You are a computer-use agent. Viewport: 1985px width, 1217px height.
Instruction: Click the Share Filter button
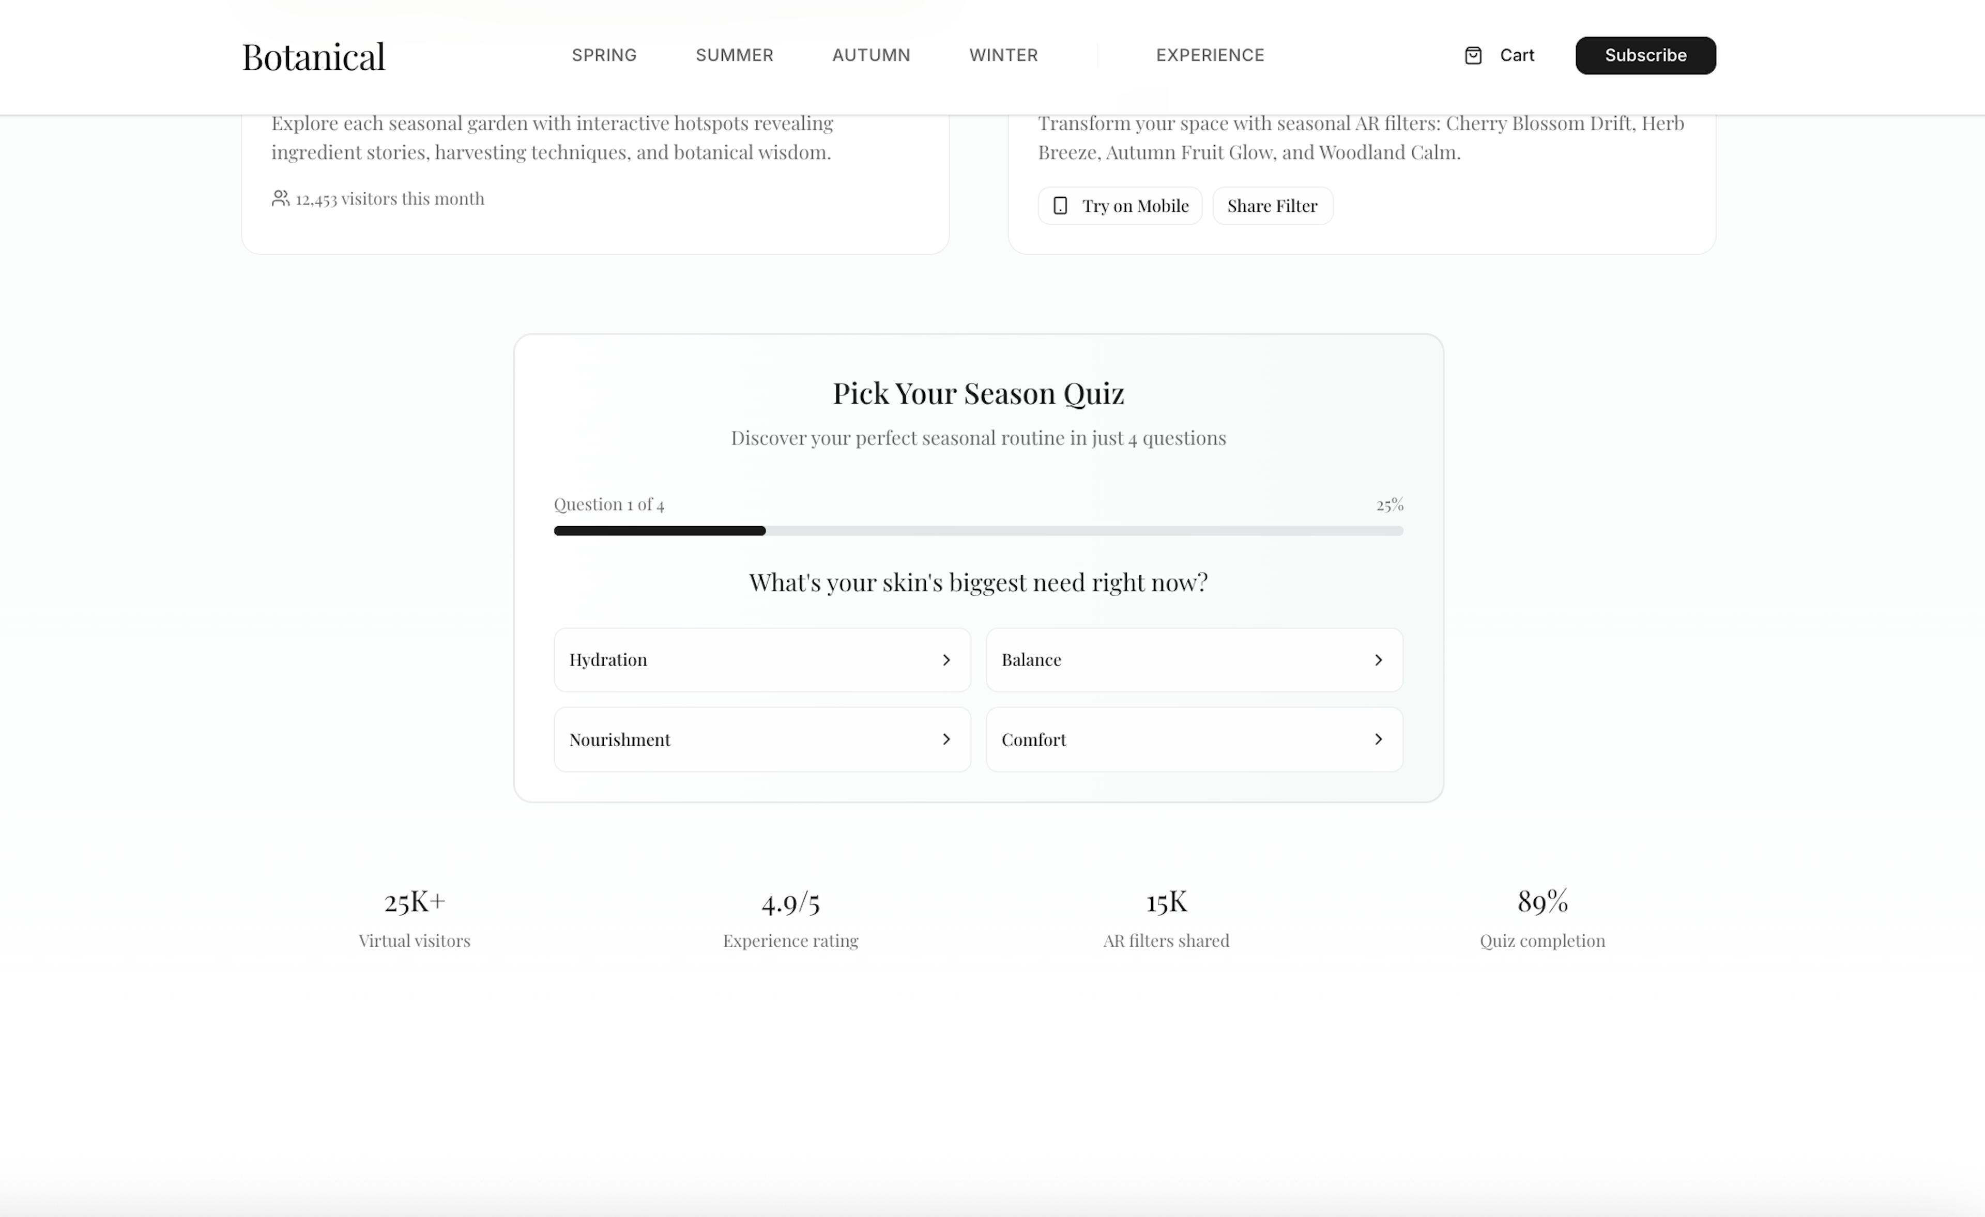tap(1272, 206)
